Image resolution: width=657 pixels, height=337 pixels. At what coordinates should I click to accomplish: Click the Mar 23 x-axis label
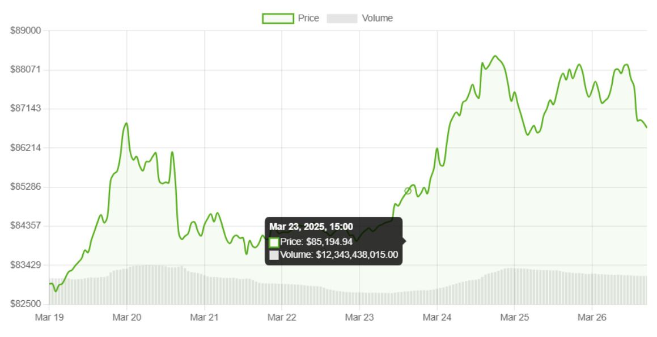tap(359, 317)
